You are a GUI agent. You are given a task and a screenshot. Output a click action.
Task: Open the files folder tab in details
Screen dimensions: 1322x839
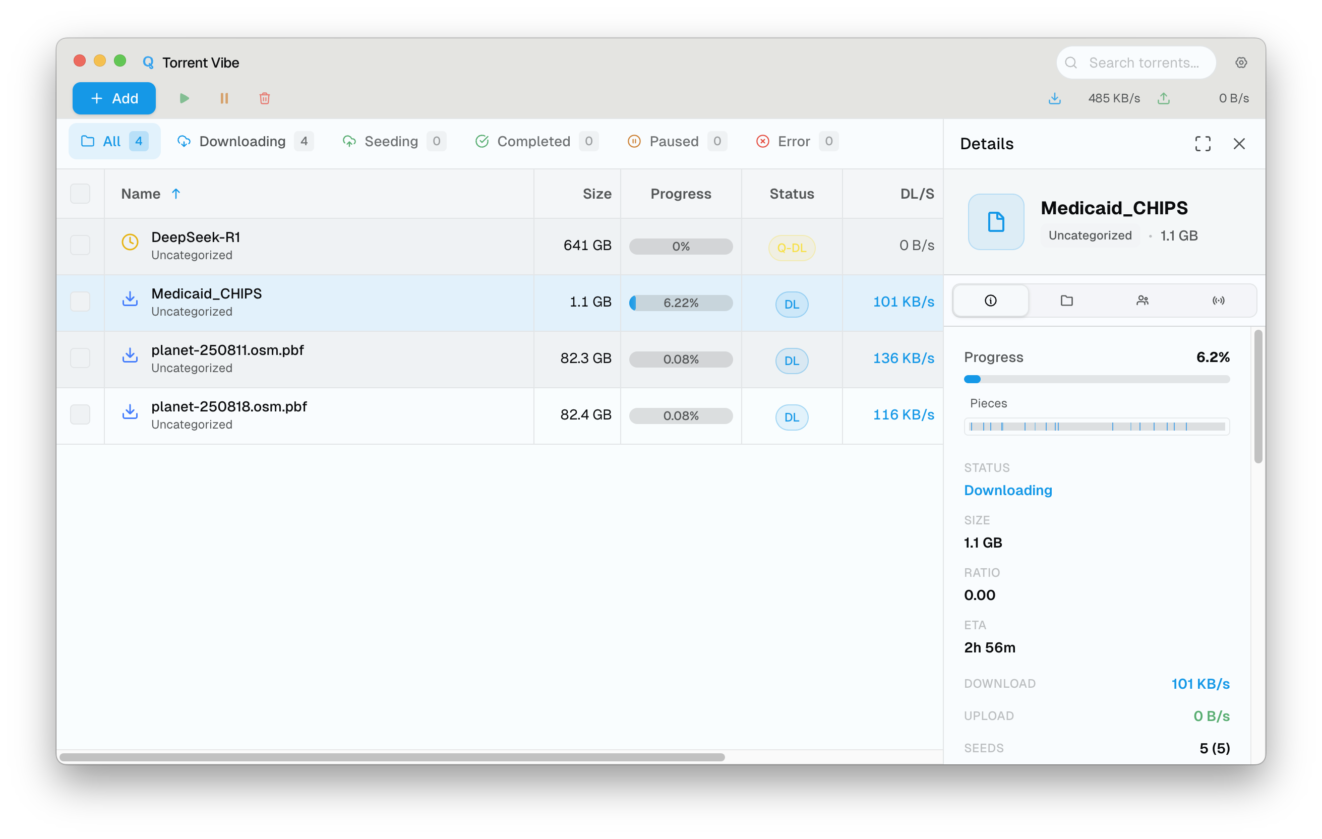(1066, 301)
